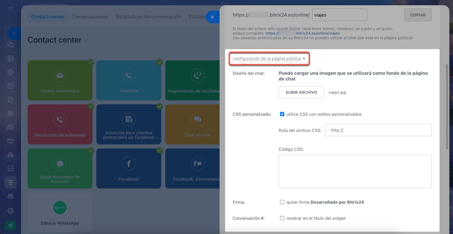Click the COPIAR button

(418, 15)
